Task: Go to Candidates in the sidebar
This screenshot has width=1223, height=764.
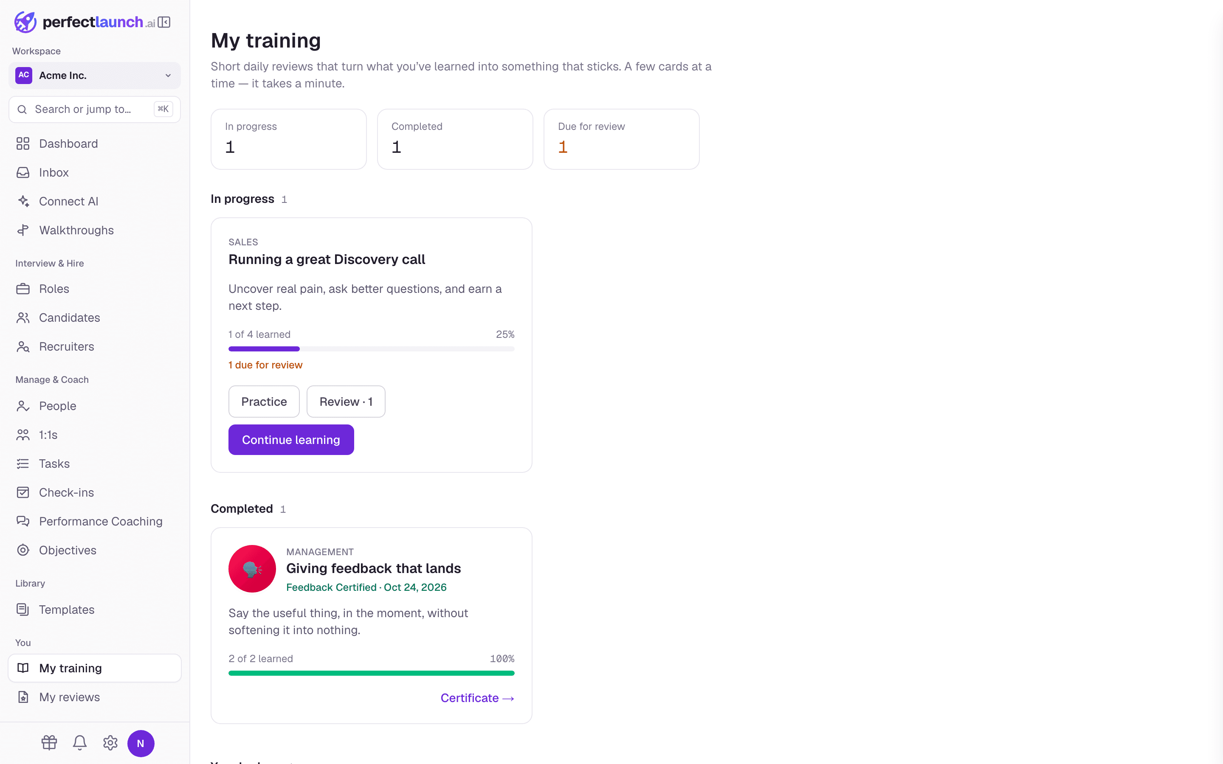Action: pyautogui.click(x=95, y=318)
